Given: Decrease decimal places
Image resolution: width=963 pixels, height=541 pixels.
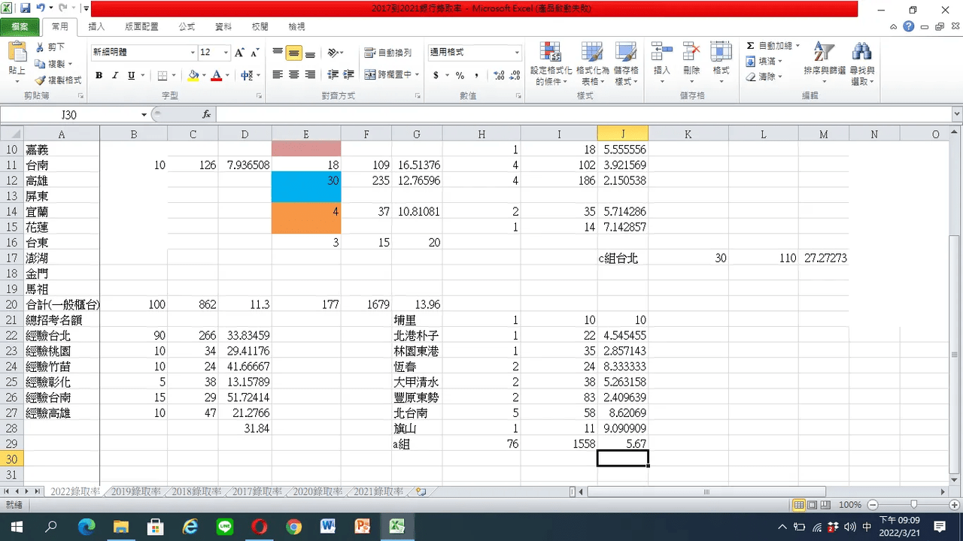Looking at the screenshot, I should 514,75.
